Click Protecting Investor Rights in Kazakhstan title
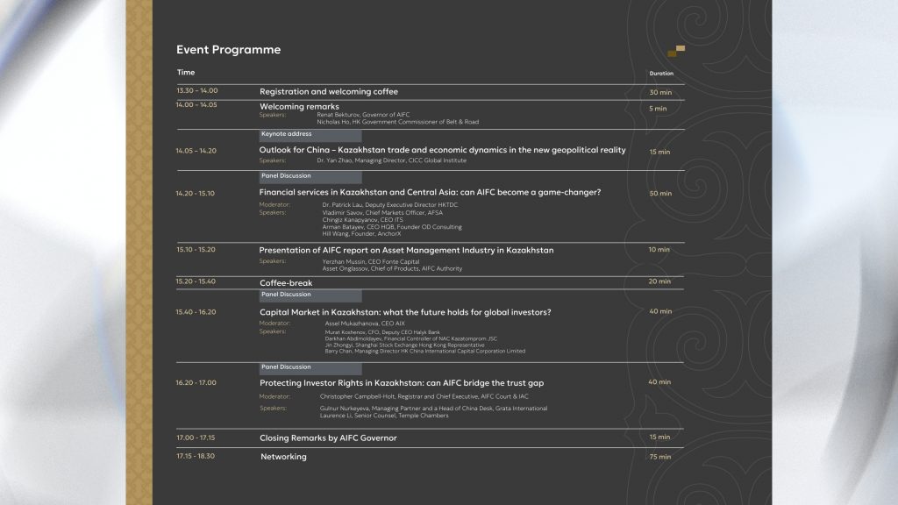Screen dimensions: 898x505 [402, 383]
